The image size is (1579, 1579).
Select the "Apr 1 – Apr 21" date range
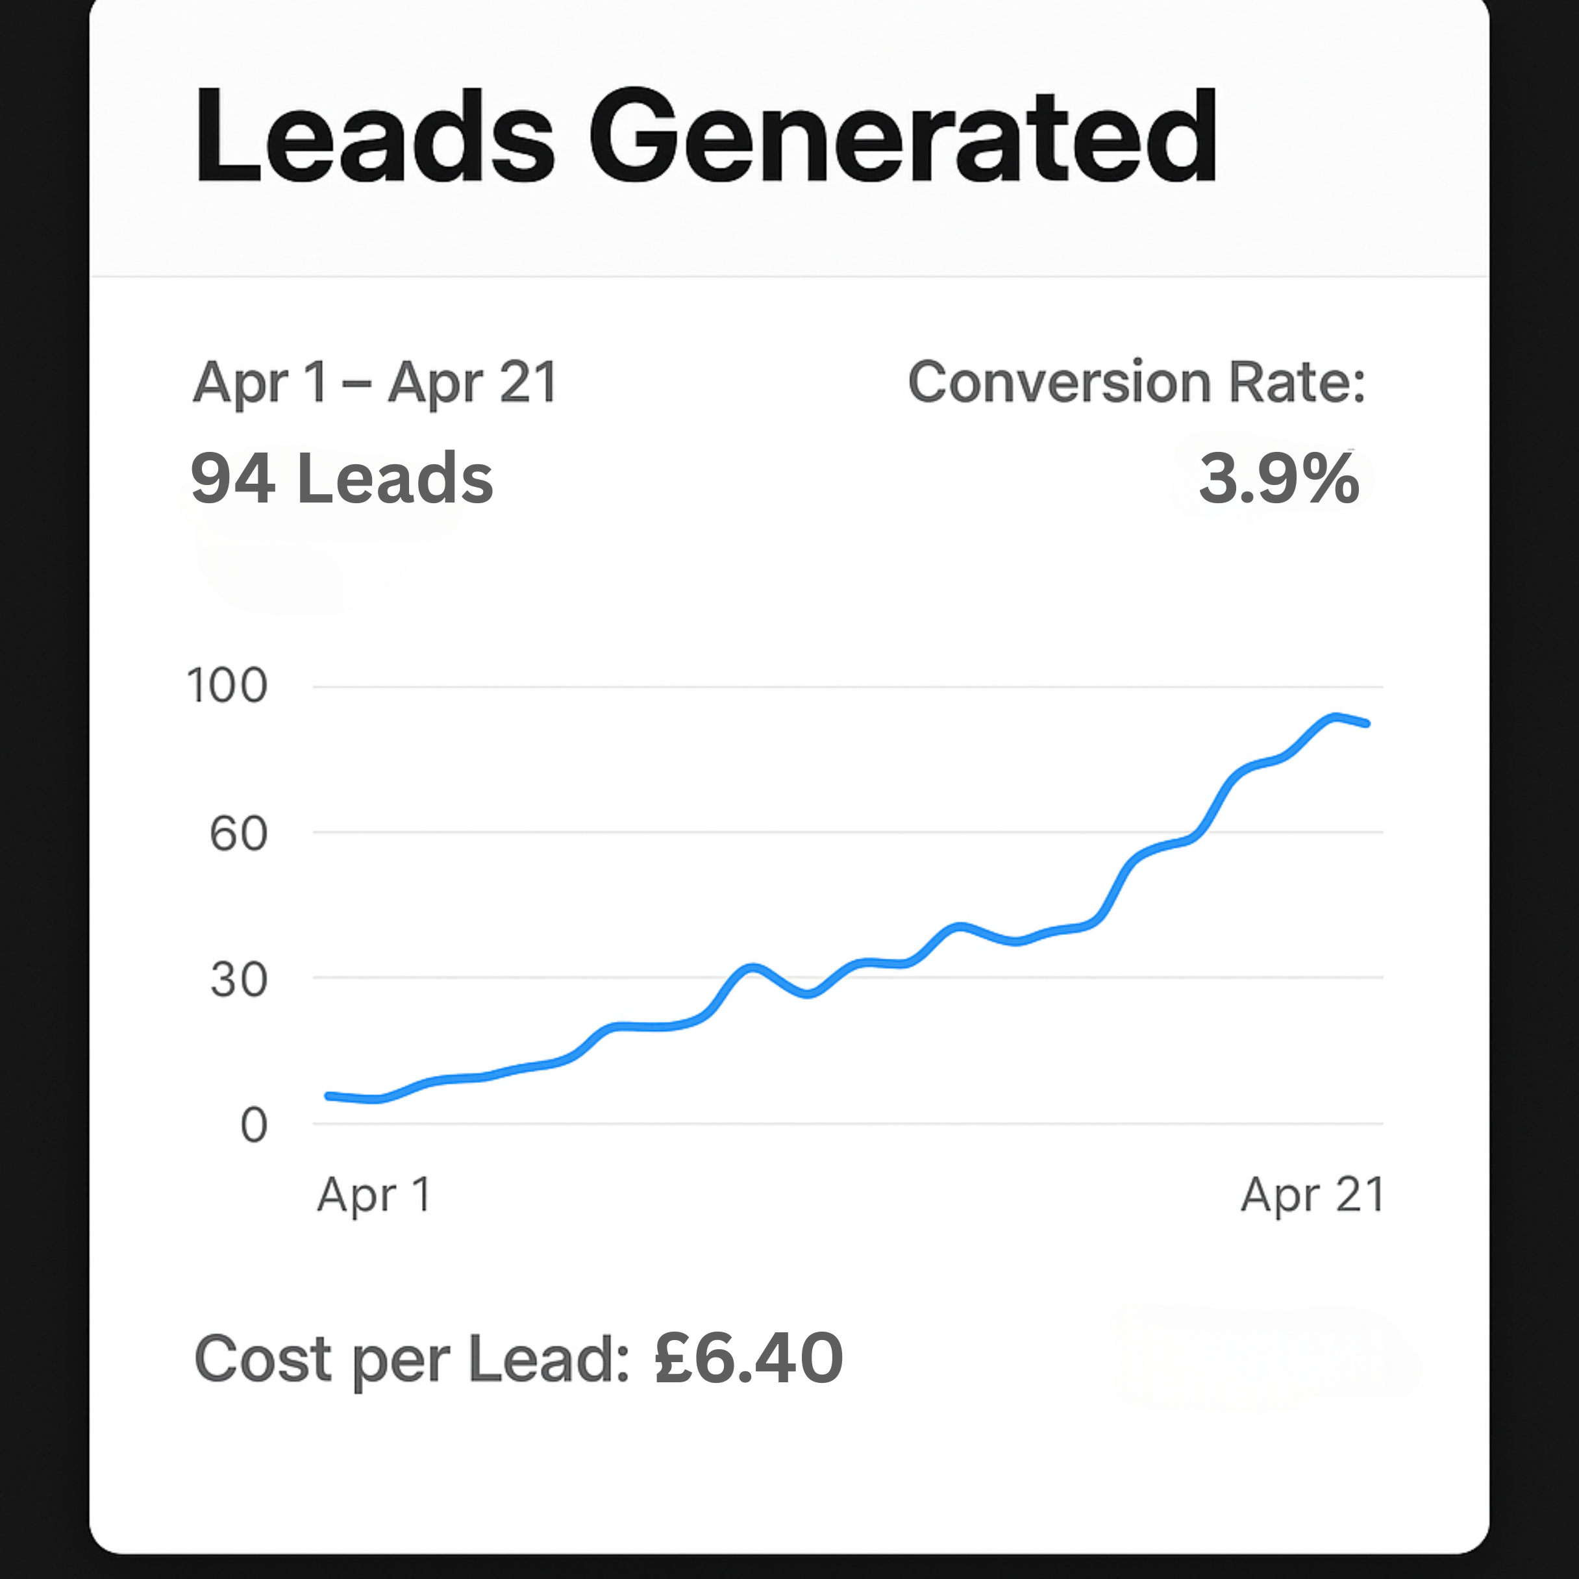point(375,382)
